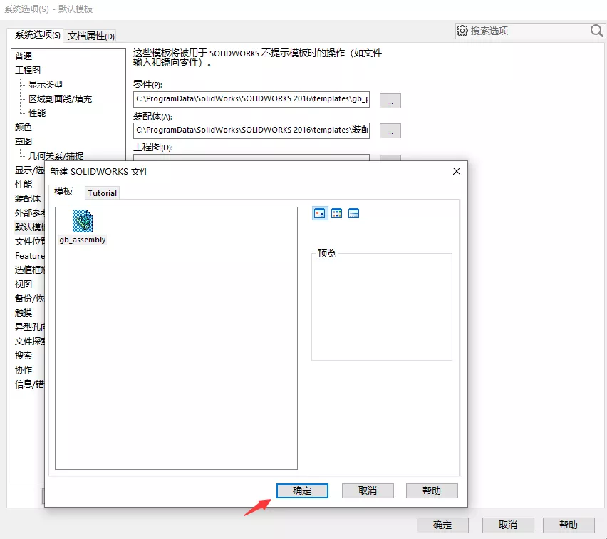Screen dimensions: 607x539
Task: Select 草图 in options tree
Action: tap(24, 141)
